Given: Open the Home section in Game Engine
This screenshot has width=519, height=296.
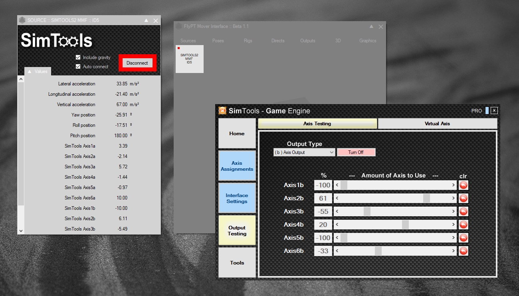Looking at the screenshot, I should [237, 134].
